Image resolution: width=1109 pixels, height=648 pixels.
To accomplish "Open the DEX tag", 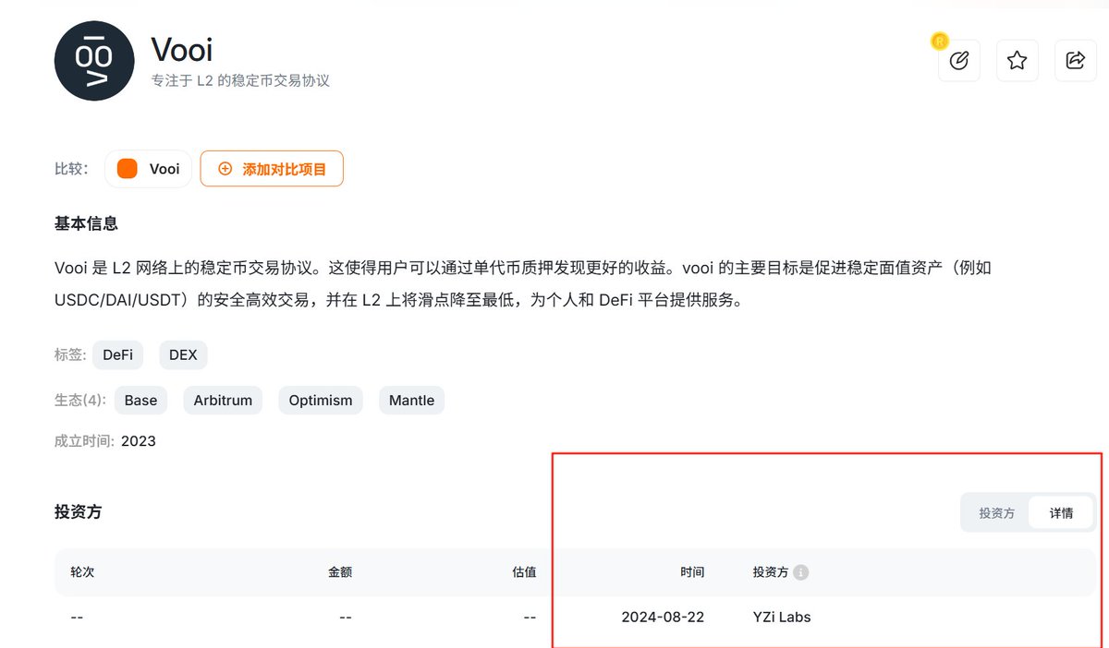I will (x=184, y=354).
